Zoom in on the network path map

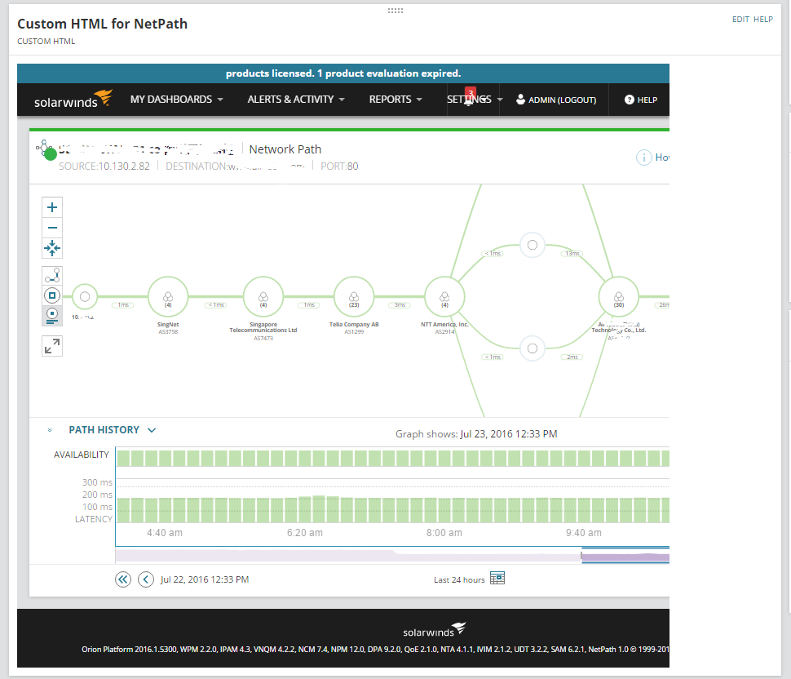pos(52,207)
